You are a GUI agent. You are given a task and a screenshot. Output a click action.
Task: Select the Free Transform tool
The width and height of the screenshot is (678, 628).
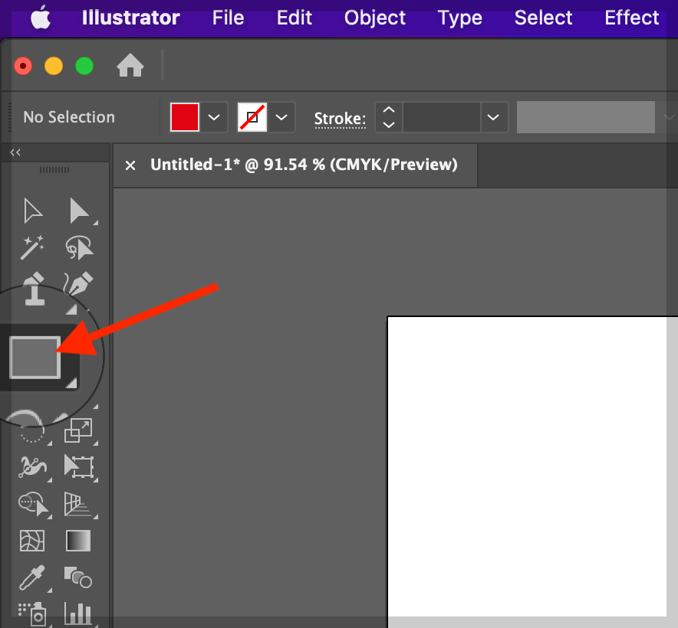[79, 466]
